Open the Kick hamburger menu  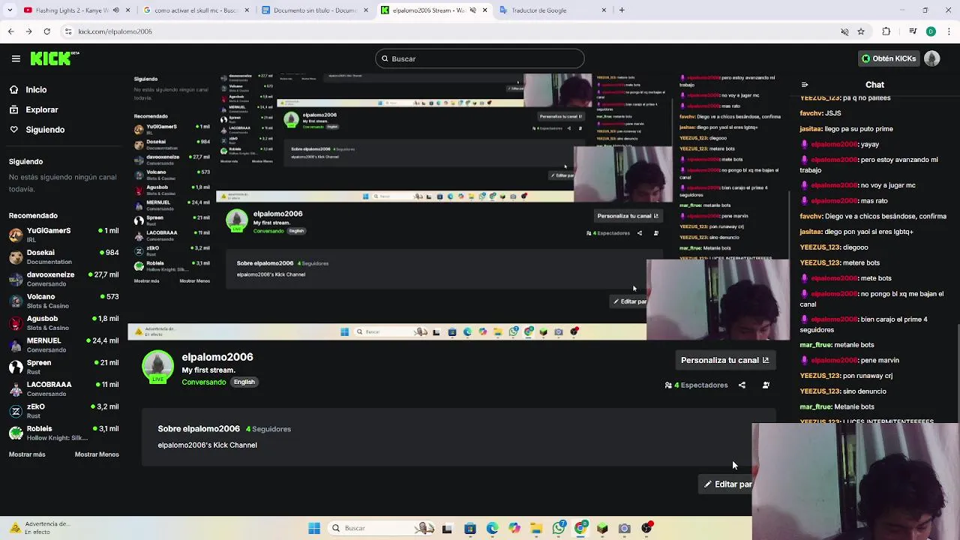[16, 58]
